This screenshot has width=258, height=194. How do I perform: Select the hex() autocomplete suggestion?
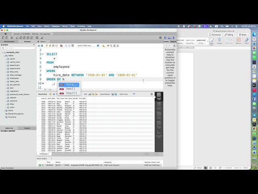pos(69,89)
